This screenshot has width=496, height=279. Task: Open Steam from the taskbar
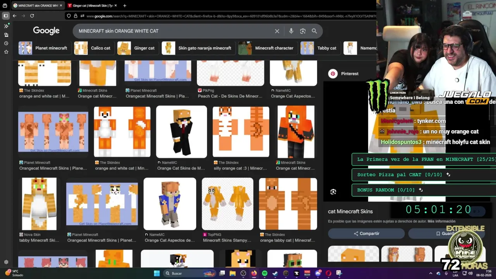coord(275,273)
